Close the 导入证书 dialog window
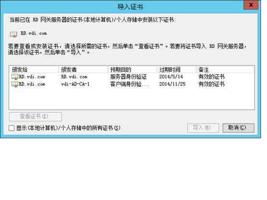 [251, 5]
